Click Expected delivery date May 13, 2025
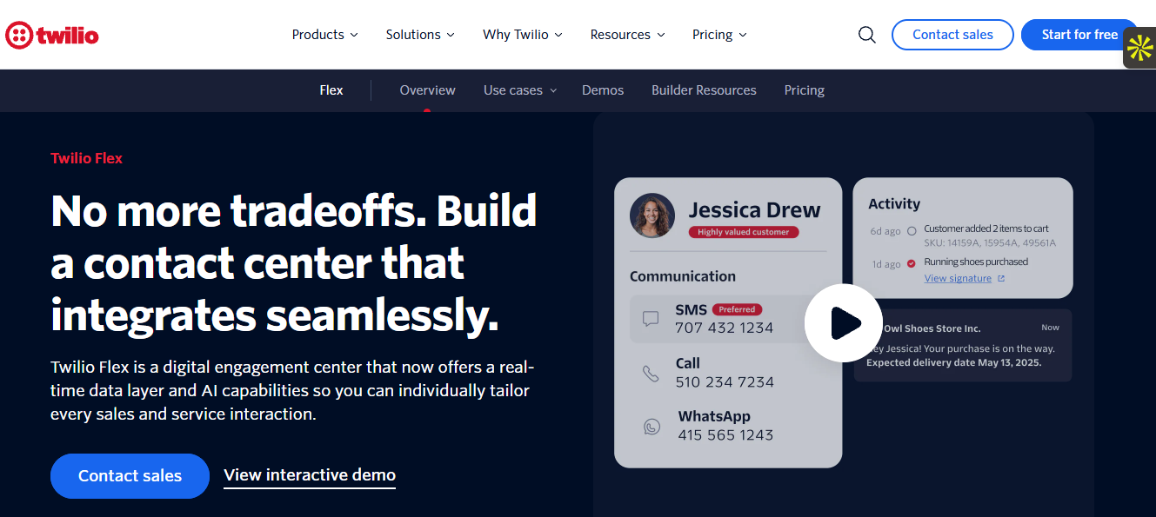 point(954,362)
